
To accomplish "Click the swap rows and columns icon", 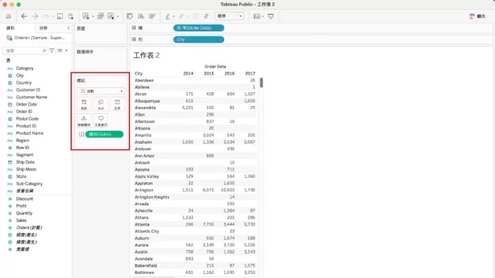I will [x=129, y=16].
